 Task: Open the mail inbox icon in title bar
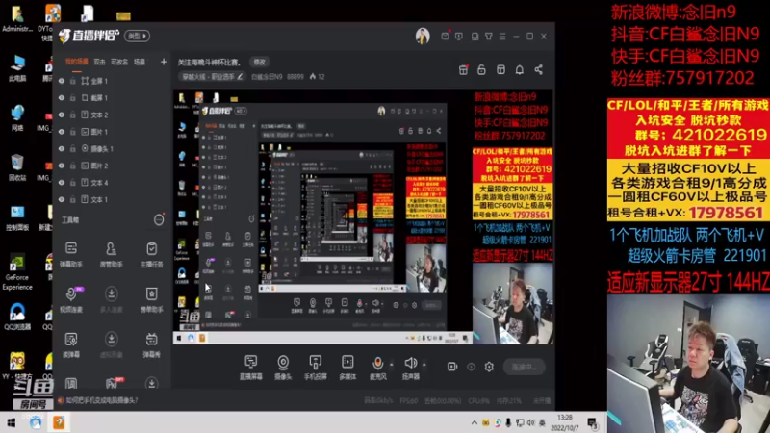click(x=445, y=36)
